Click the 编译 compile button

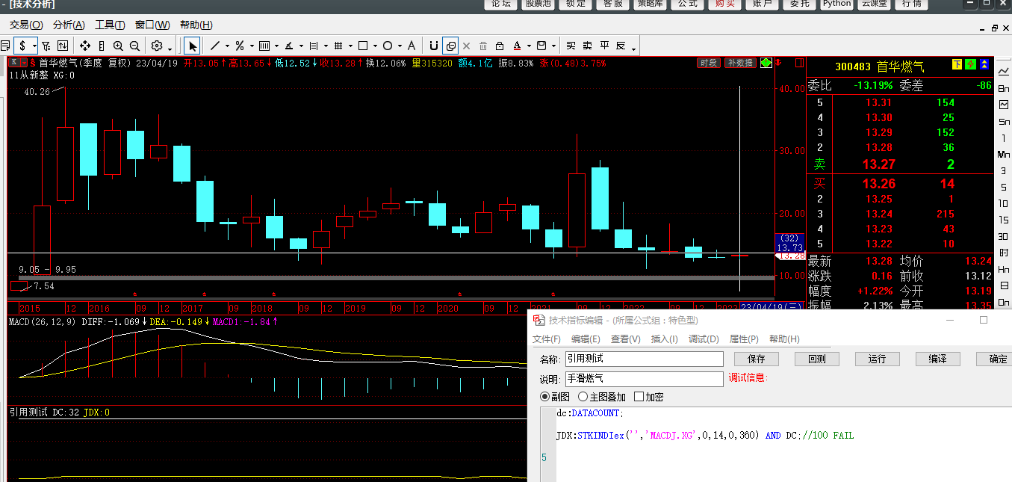pos(938,359)
